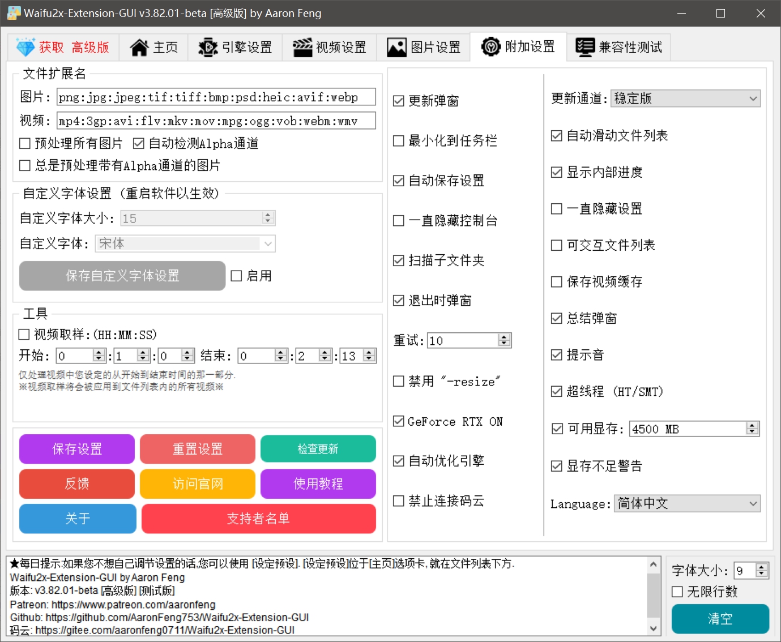Image resolution: width=781 pixels, height=642 pixels.
Task: Tick the 启用 custom font checkbox
Action: pyautogui.click(x=251, y=276)
